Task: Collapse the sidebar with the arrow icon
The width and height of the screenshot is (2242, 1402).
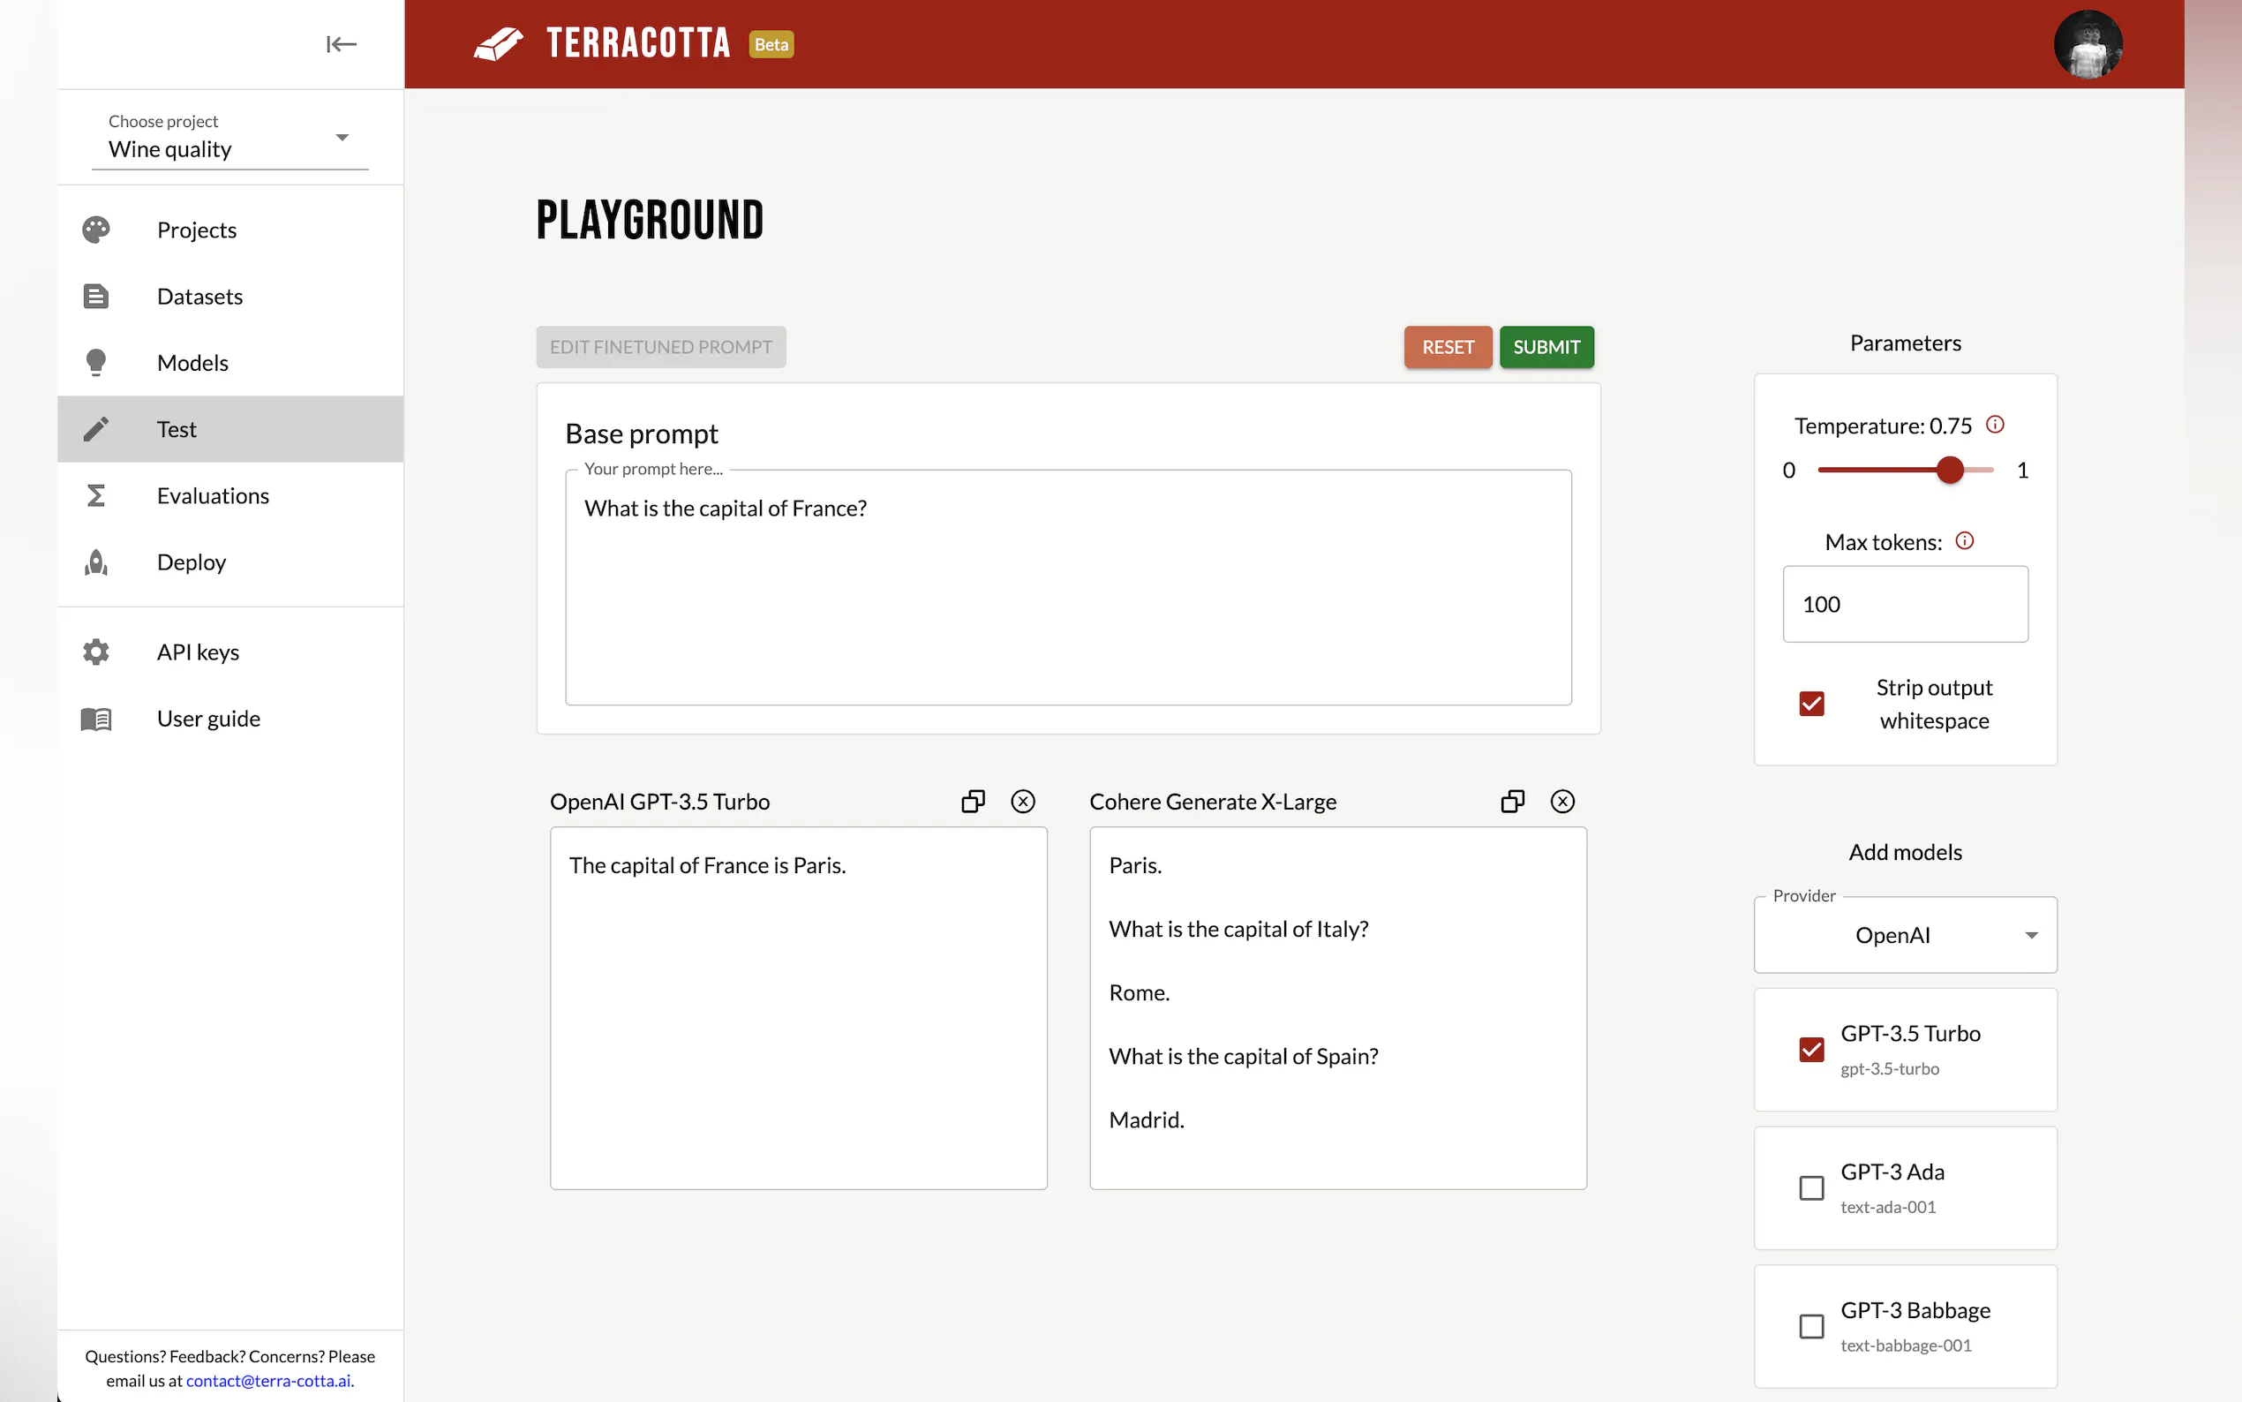Action: 341,43
